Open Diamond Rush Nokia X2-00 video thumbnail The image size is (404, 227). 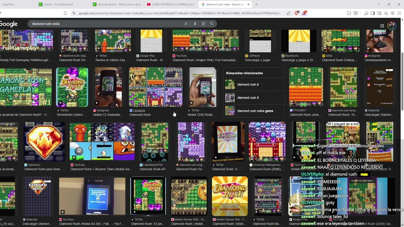click(92, 196)
